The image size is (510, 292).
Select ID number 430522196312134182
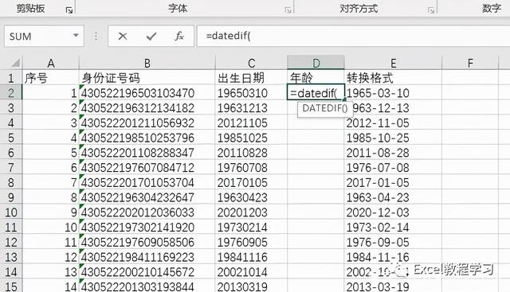coord(147,108)
